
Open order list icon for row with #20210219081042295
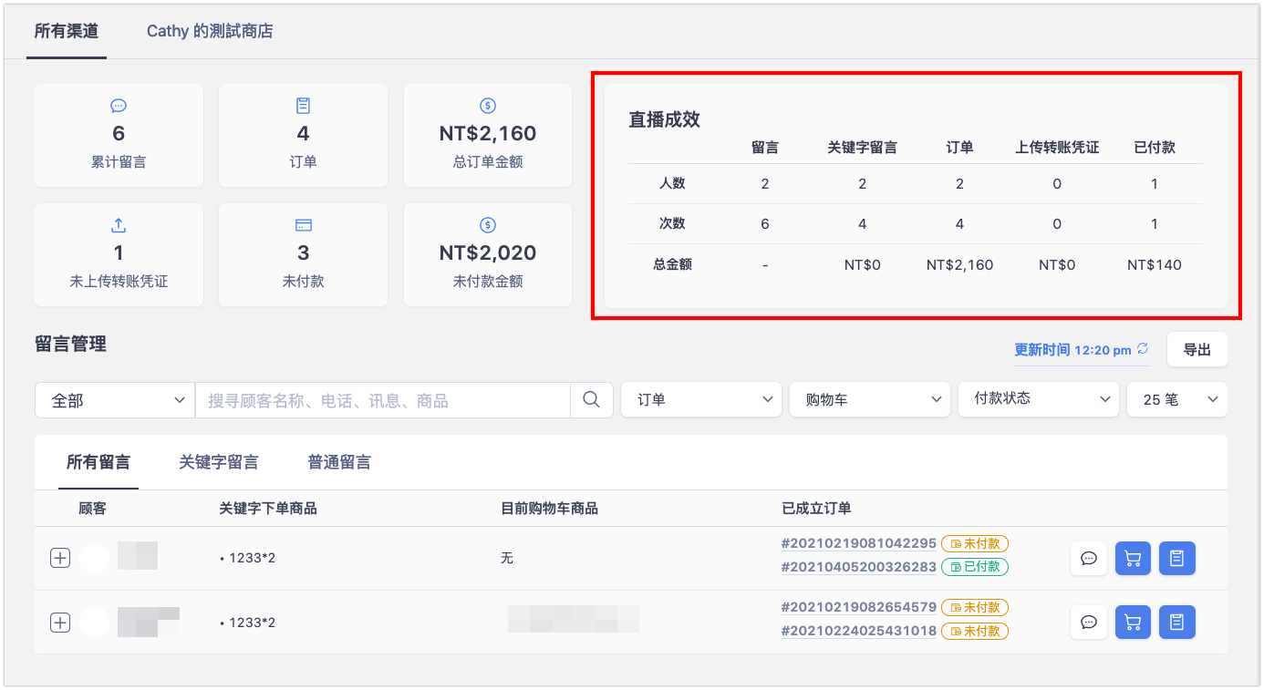(1176, 559)
